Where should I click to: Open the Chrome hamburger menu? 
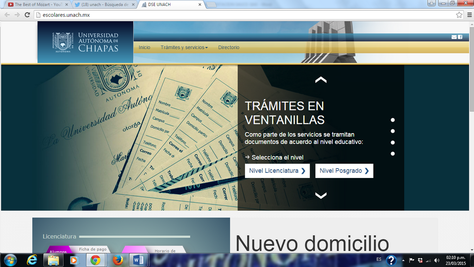coord(469,15)
